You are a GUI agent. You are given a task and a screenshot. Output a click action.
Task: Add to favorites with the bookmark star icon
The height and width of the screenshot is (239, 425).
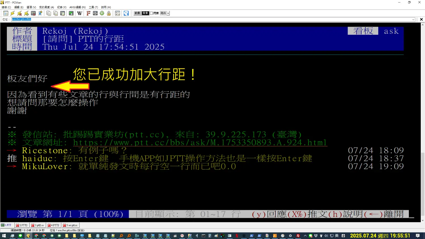(40, 13)
